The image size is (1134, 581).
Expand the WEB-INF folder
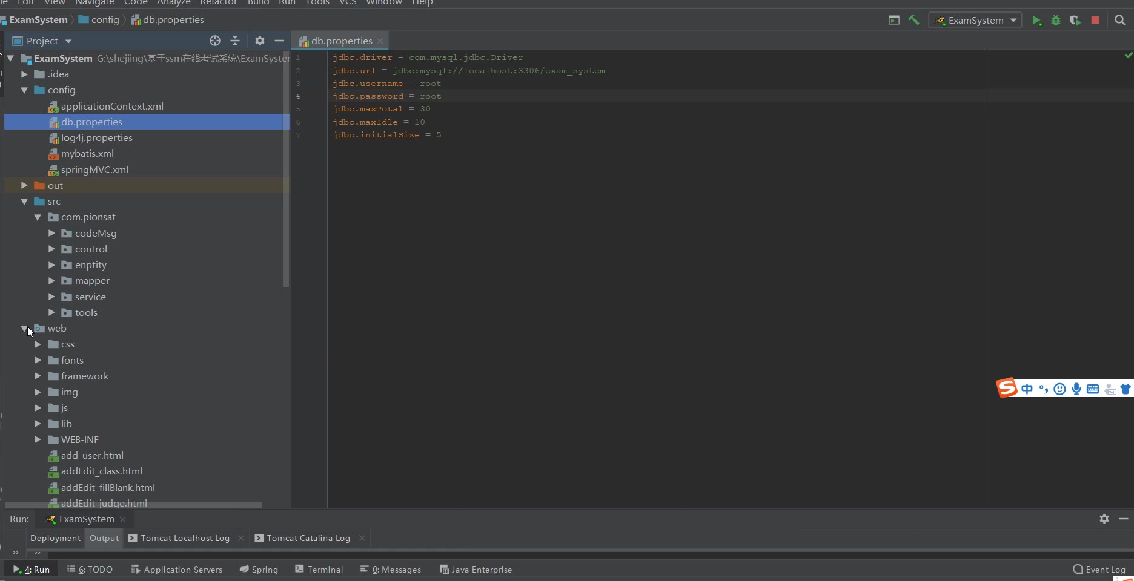[38, 439]
